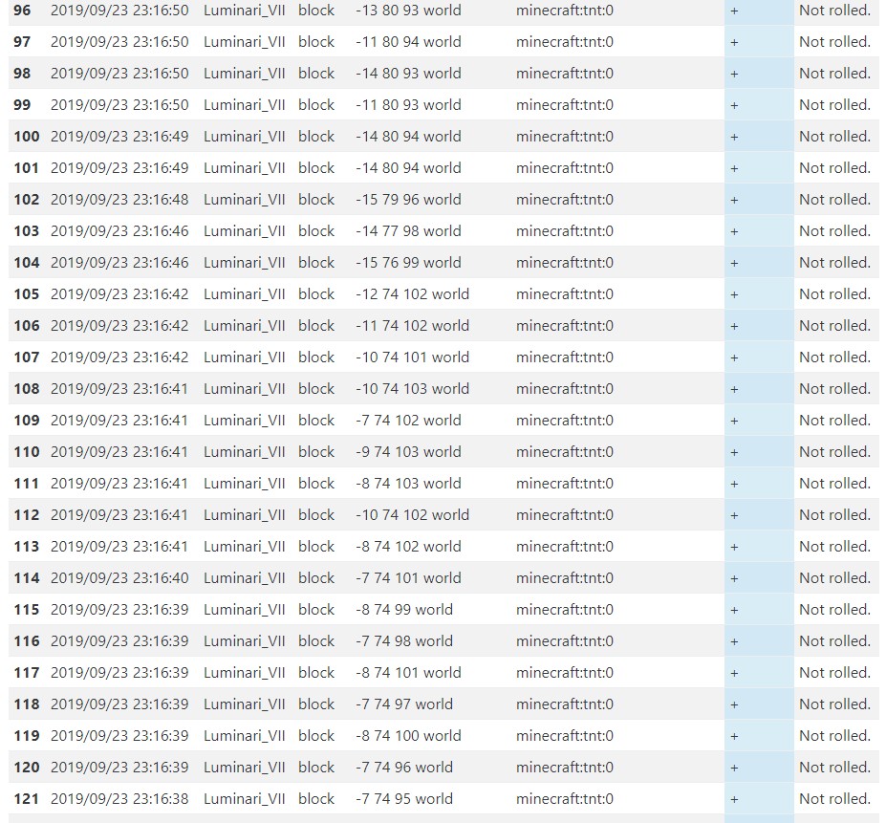Click coordinates "-15 76 99 world"

tap(408, 263)
